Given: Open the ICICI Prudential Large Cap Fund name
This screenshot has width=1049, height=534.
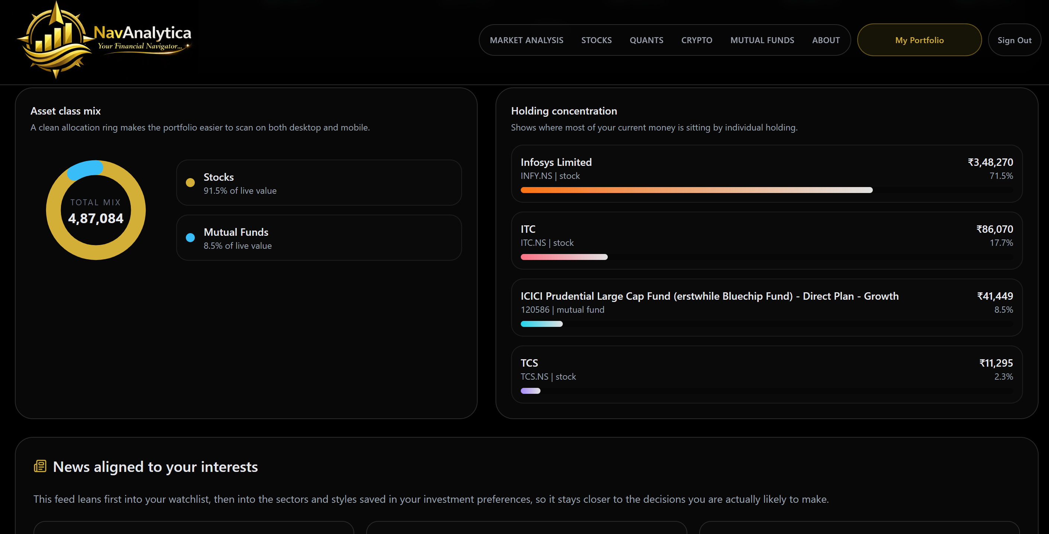Looking at the screenshot, I should click(709, 296).
